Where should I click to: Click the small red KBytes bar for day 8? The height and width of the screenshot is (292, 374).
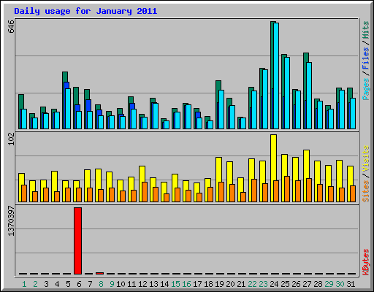100,273
